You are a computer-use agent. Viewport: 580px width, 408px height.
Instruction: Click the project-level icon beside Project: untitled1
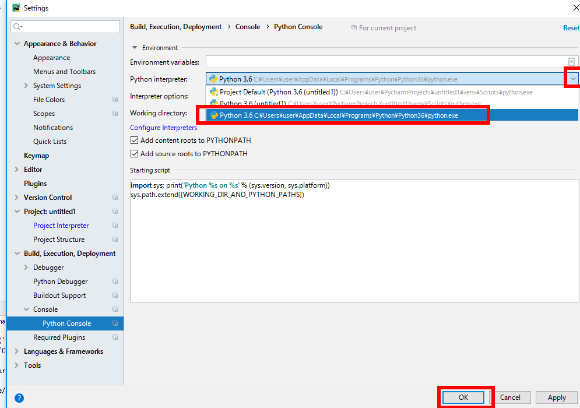pyautogui.click(x=115, y=212)
